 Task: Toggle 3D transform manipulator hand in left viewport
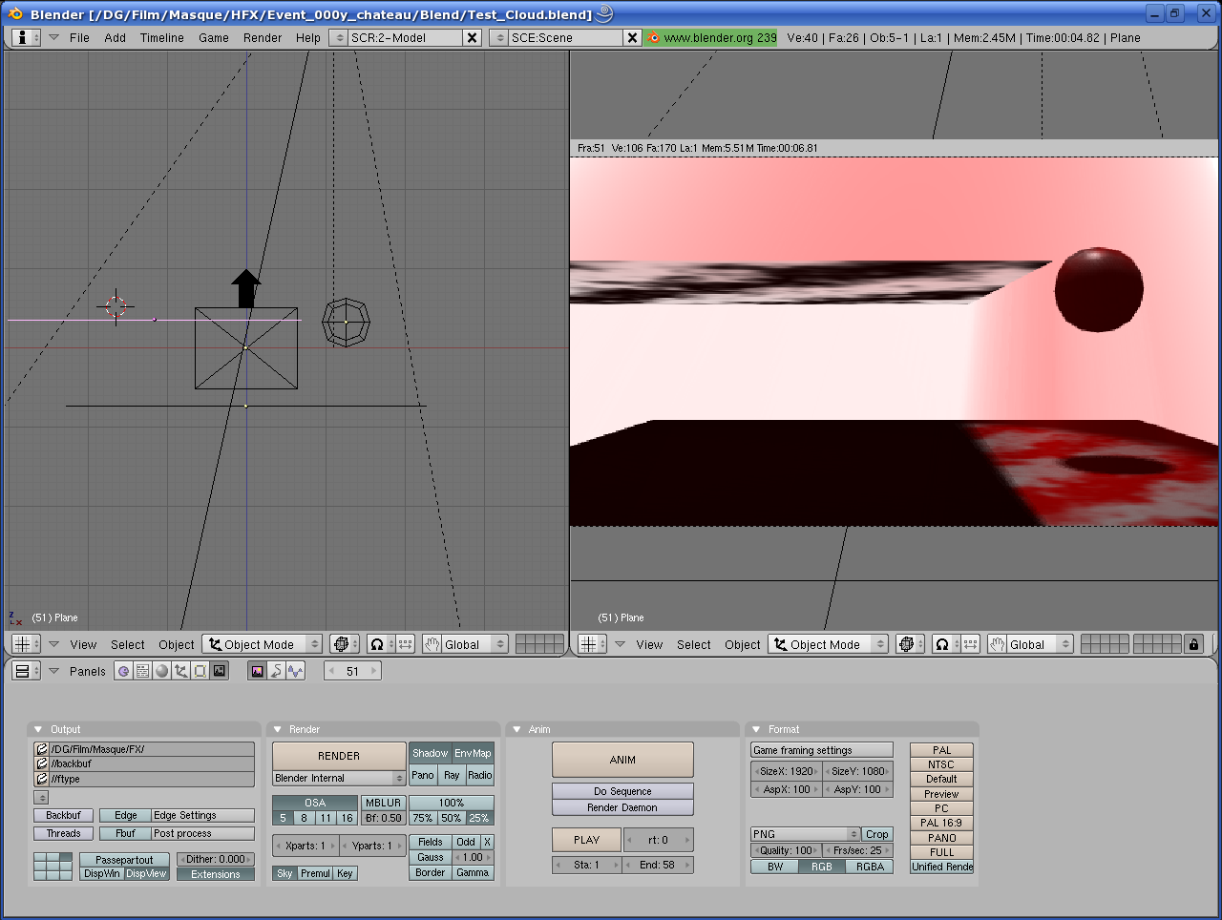click(432, 644)
